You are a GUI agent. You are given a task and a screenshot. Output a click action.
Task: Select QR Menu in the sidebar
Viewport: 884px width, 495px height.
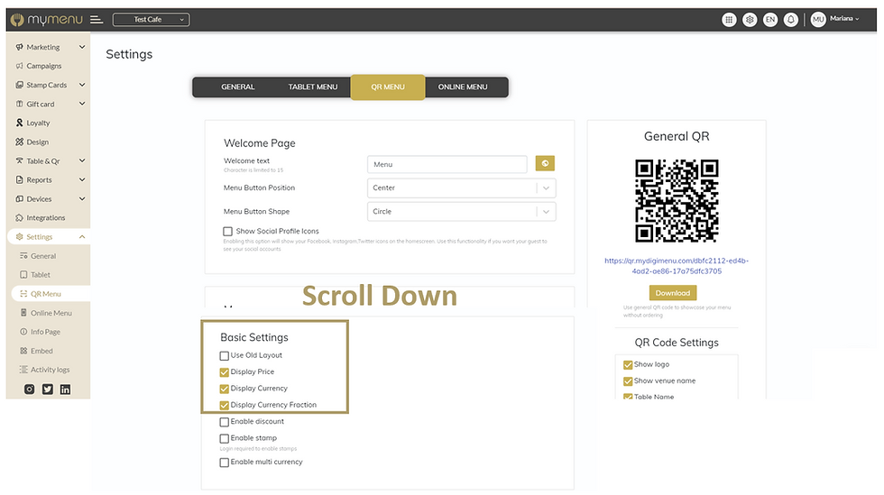click(x=46, y=294)
